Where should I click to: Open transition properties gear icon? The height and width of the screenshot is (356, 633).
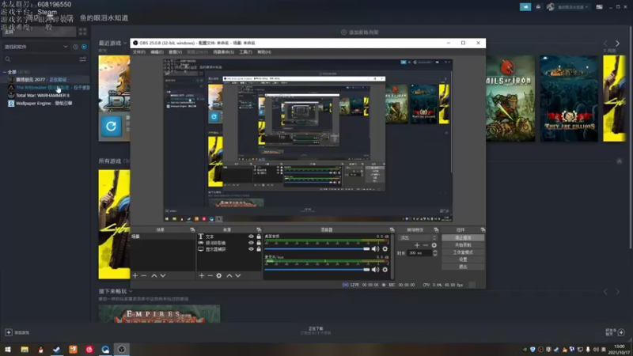point(434,245)
